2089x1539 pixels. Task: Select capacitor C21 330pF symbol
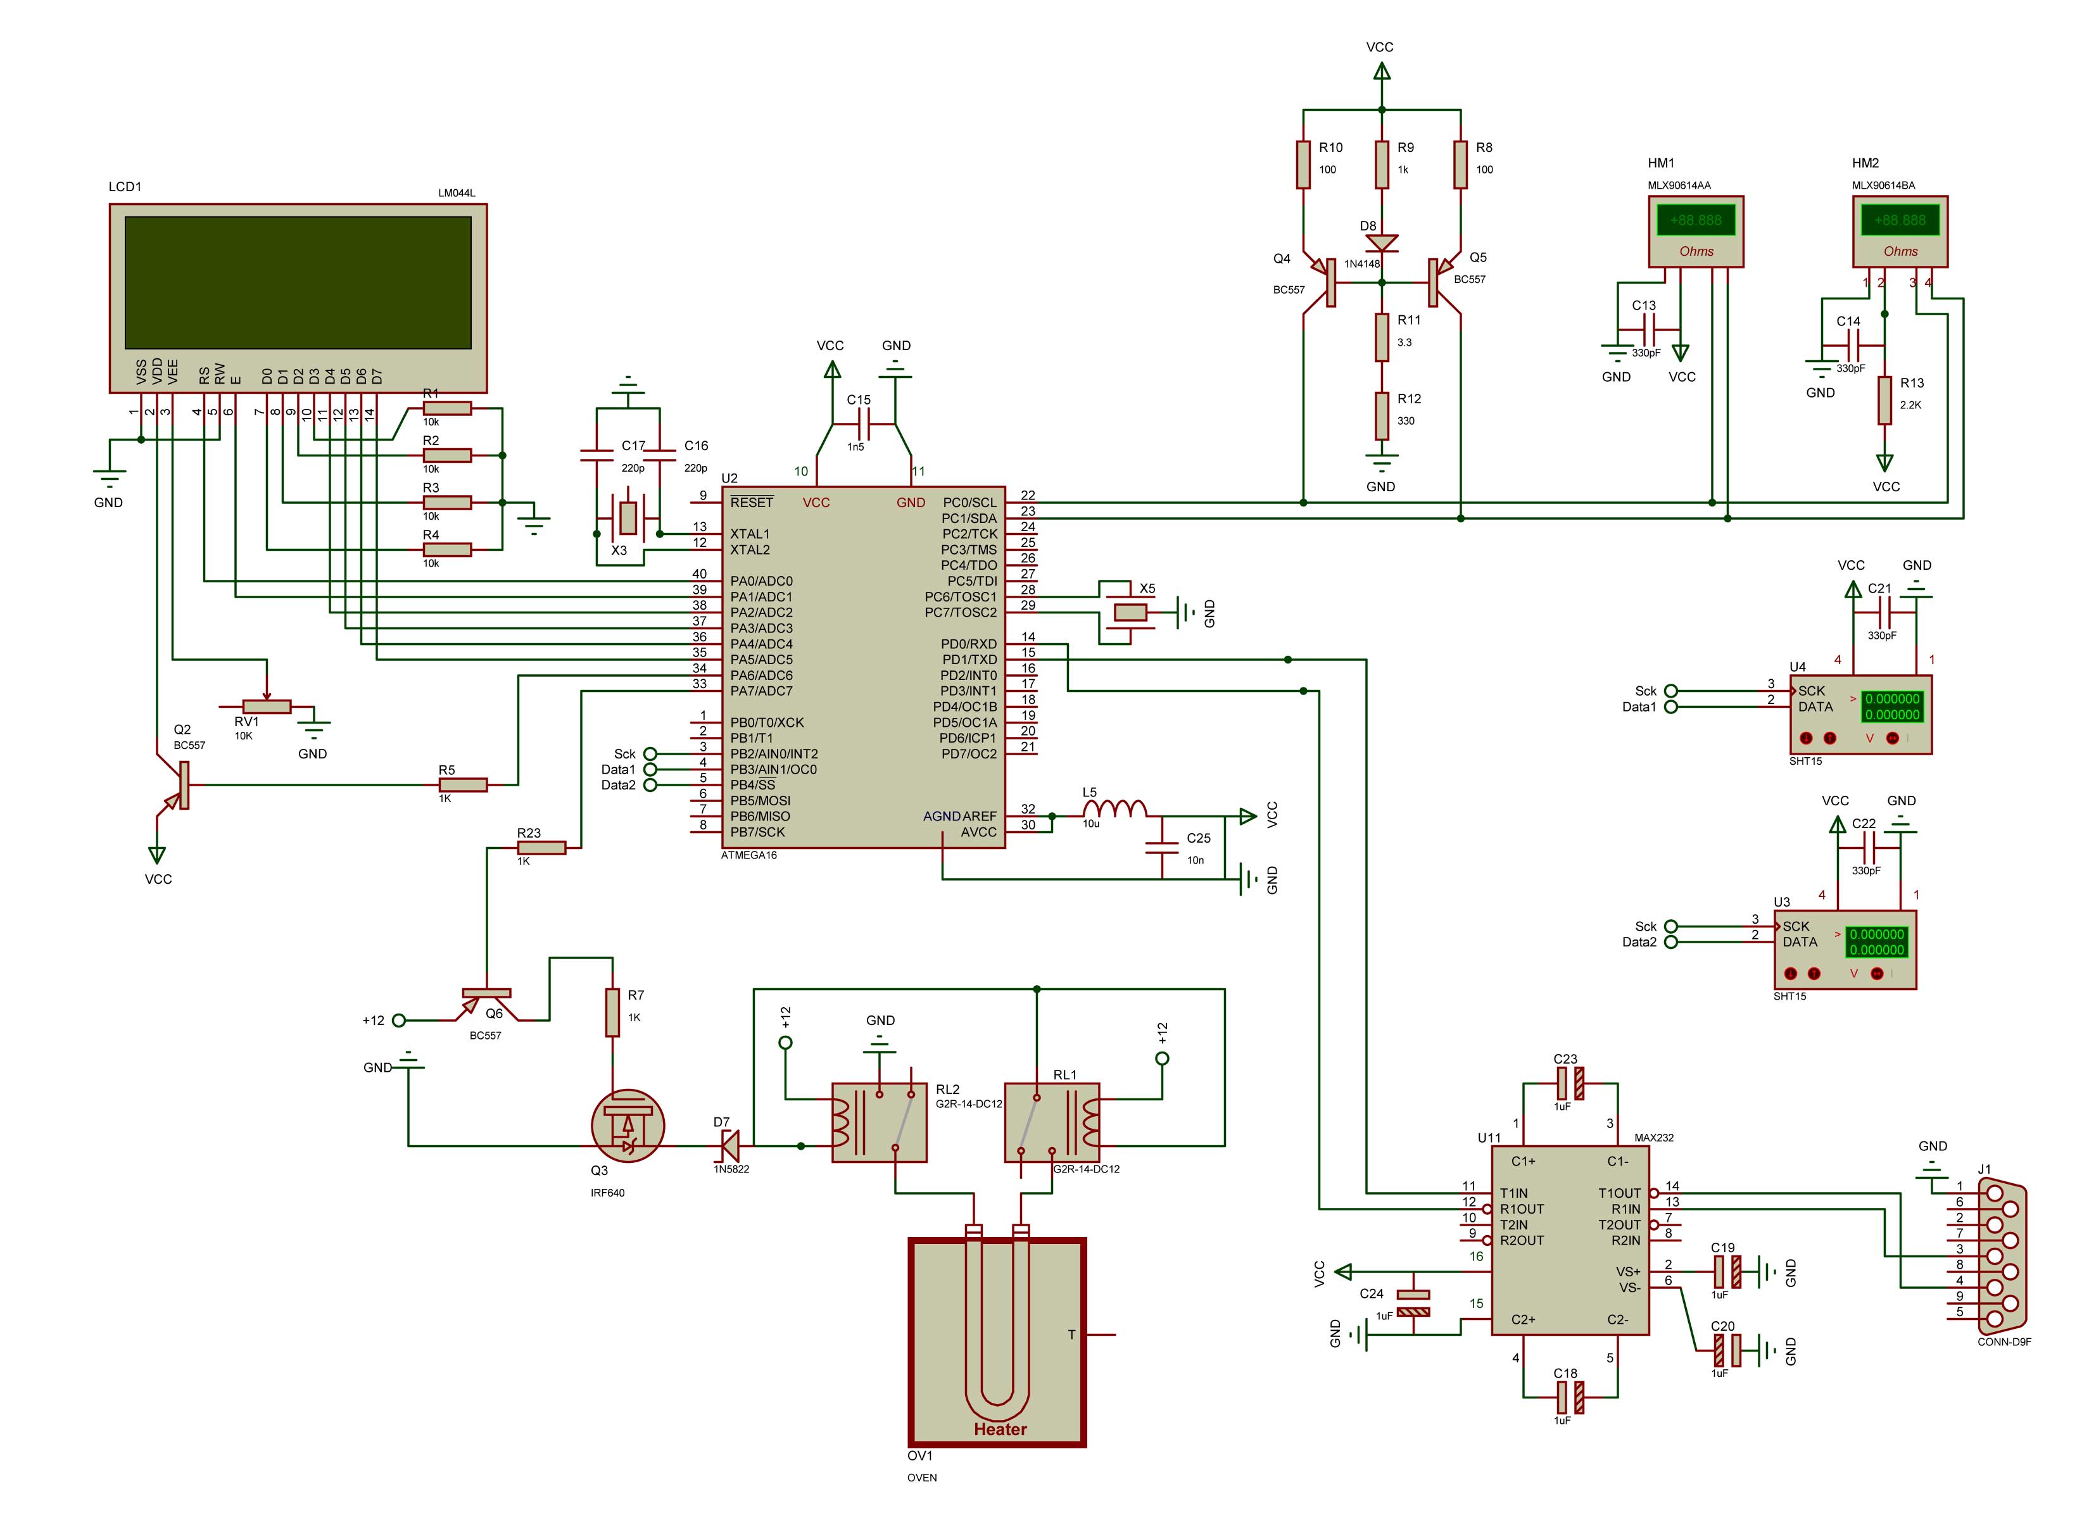point(1884,612)
